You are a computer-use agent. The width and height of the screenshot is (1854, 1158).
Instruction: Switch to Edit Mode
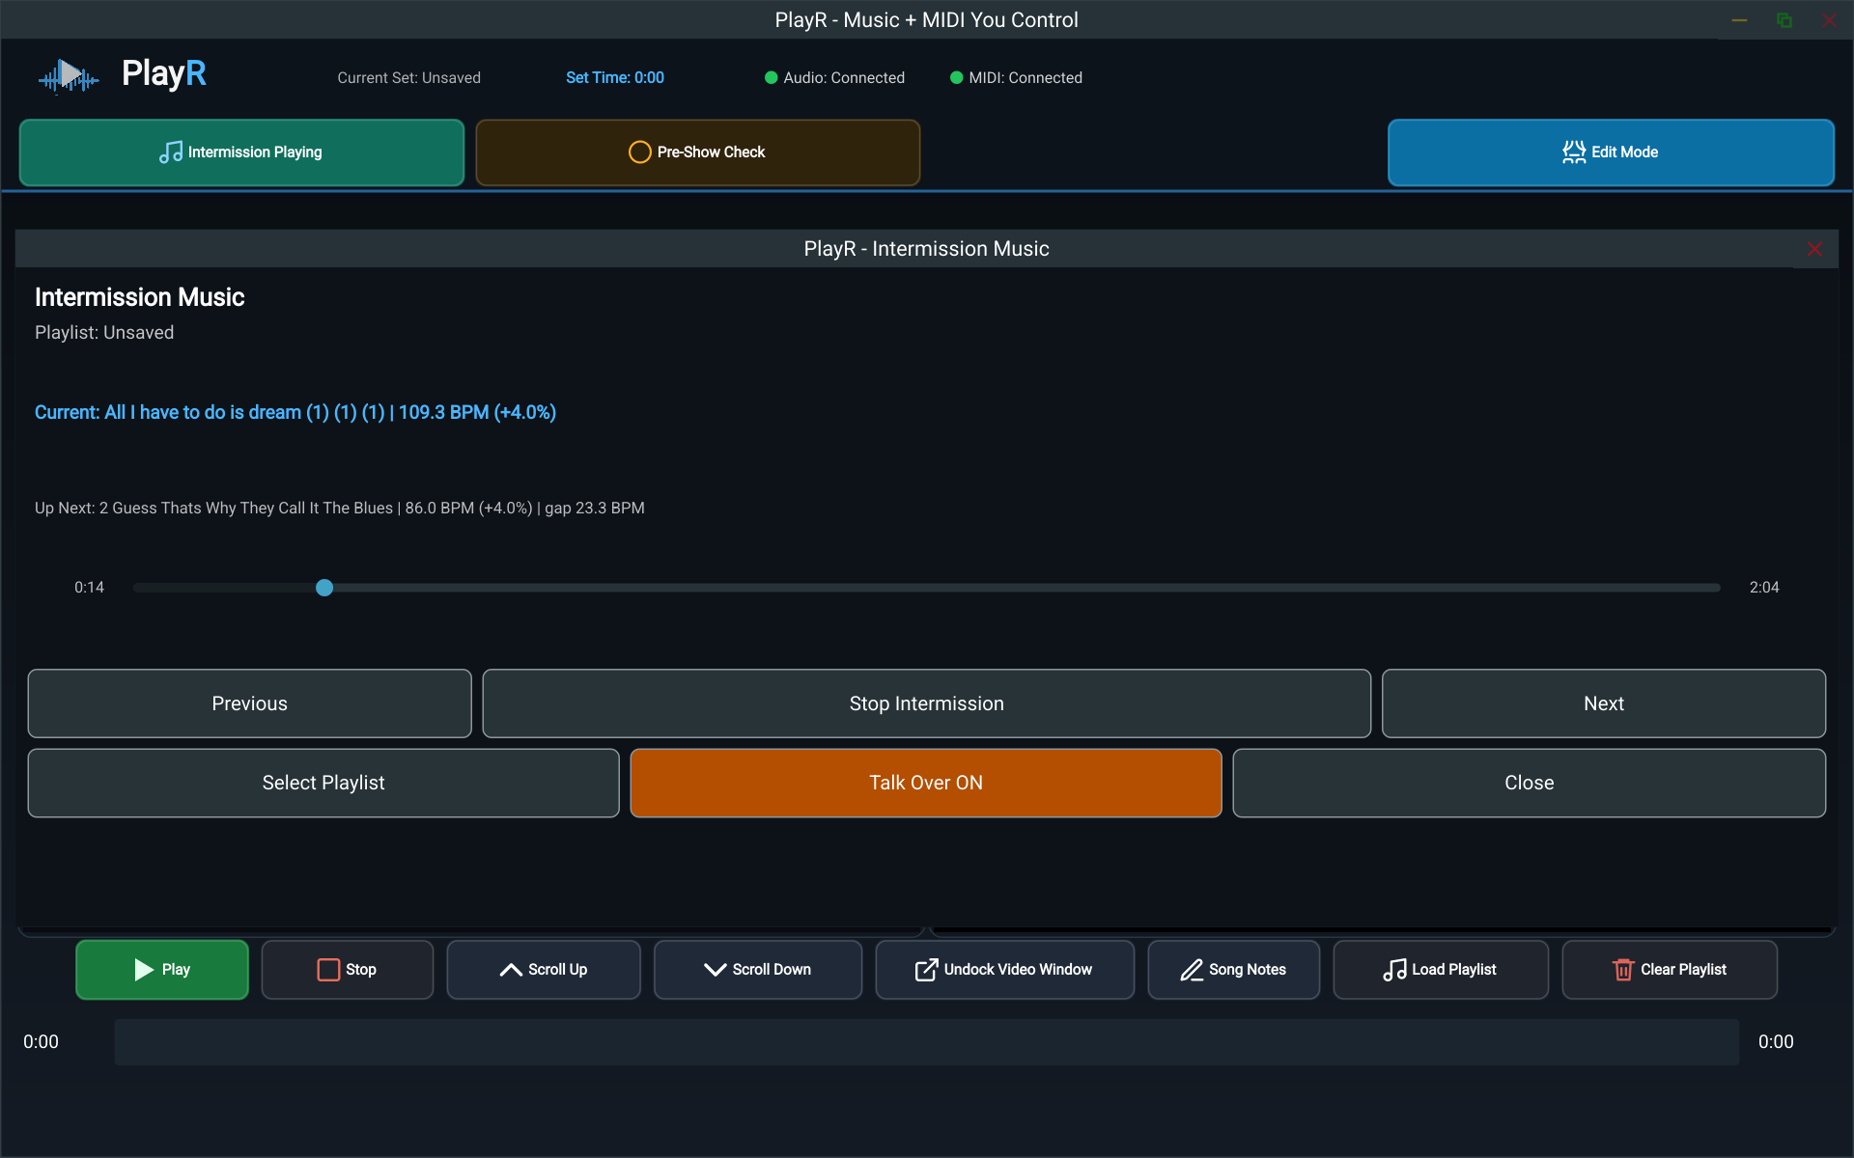click(x=1611, y=152)
